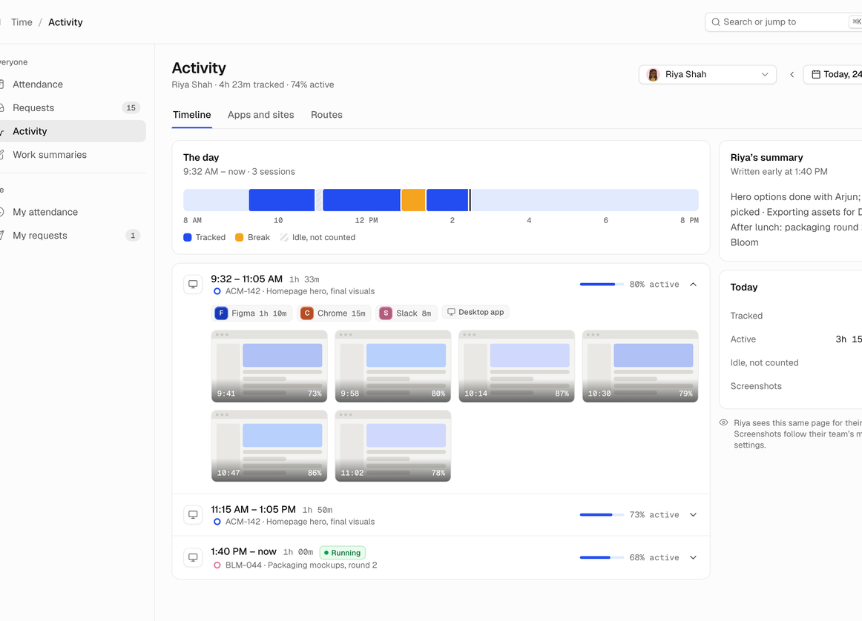The height and width of the screenshot is (621, 862).
Task: Switch to the Timeline tab
Action: click(192, 115)
